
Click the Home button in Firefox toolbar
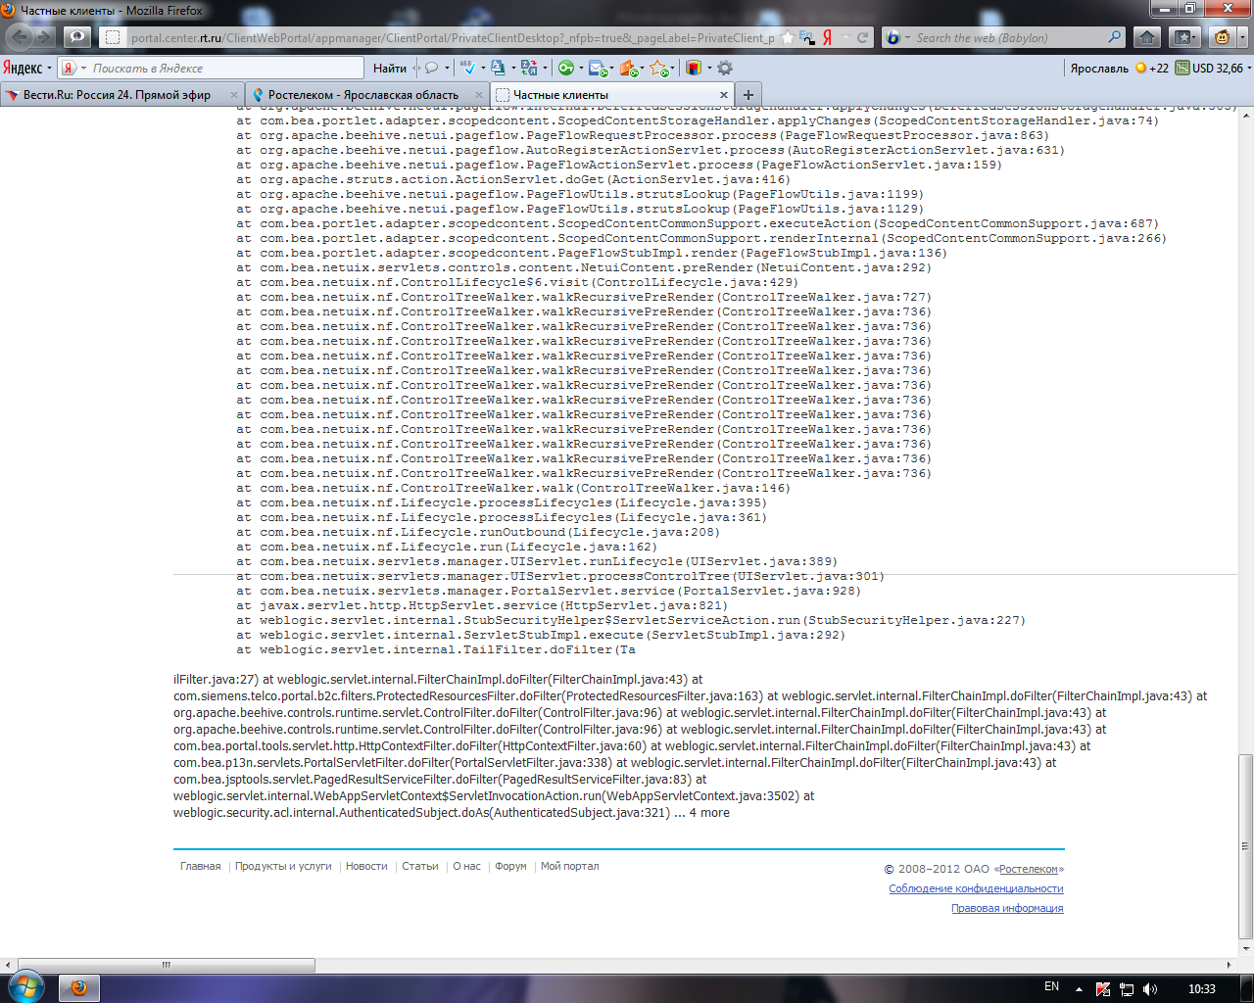1146,37
